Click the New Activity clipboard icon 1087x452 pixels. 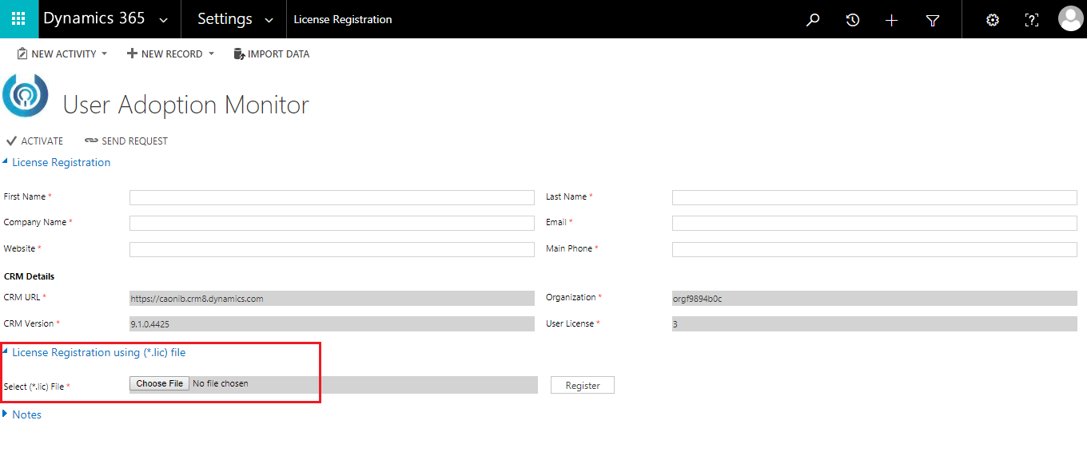pos(22,54)
